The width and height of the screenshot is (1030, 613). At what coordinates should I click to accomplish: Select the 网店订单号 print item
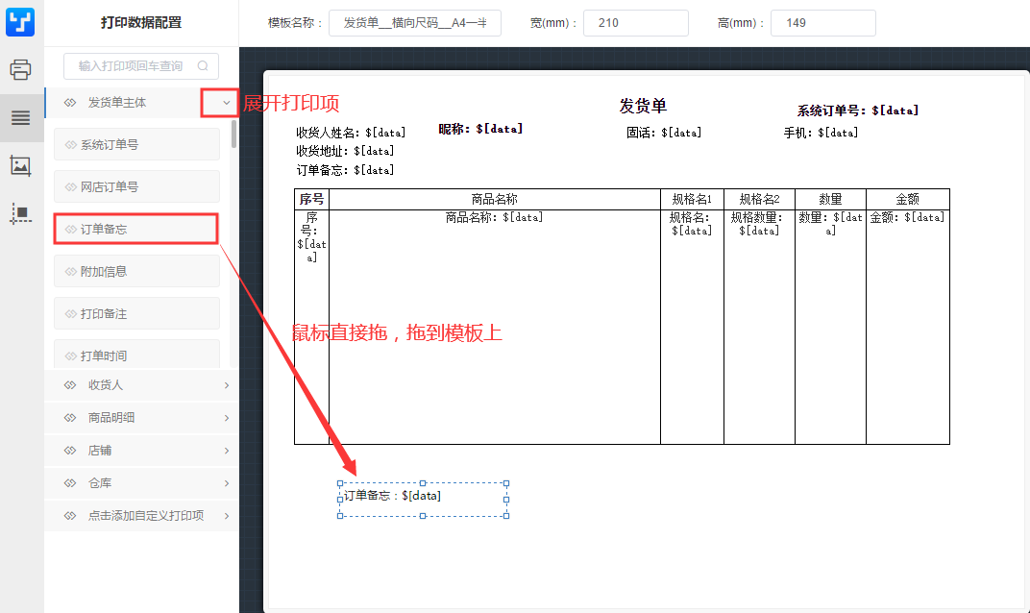pos(136,186)
